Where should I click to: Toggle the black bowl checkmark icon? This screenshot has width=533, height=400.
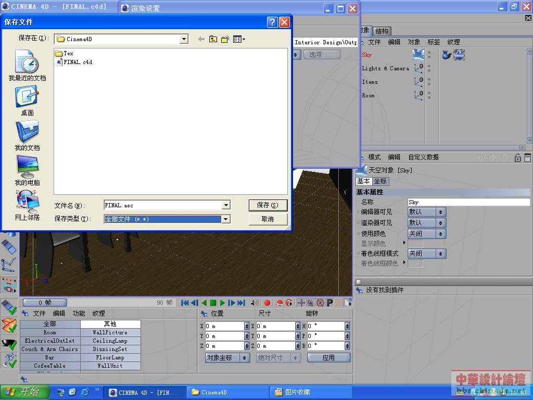[x=9, y=343]
